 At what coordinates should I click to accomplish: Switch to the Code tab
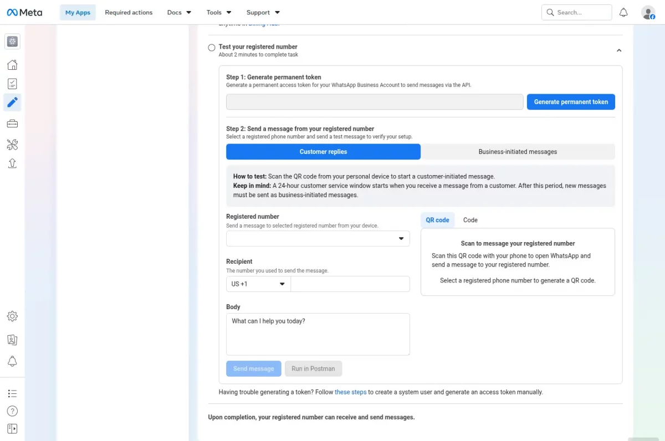(x=470, y=220)
